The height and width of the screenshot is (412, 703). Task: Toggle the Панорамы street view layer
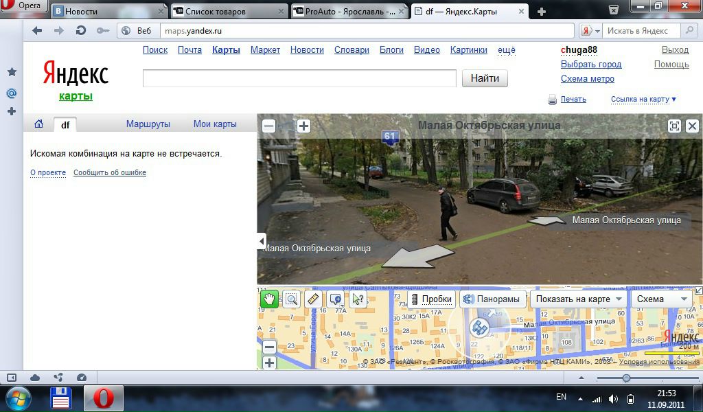(x=494, y=299)
